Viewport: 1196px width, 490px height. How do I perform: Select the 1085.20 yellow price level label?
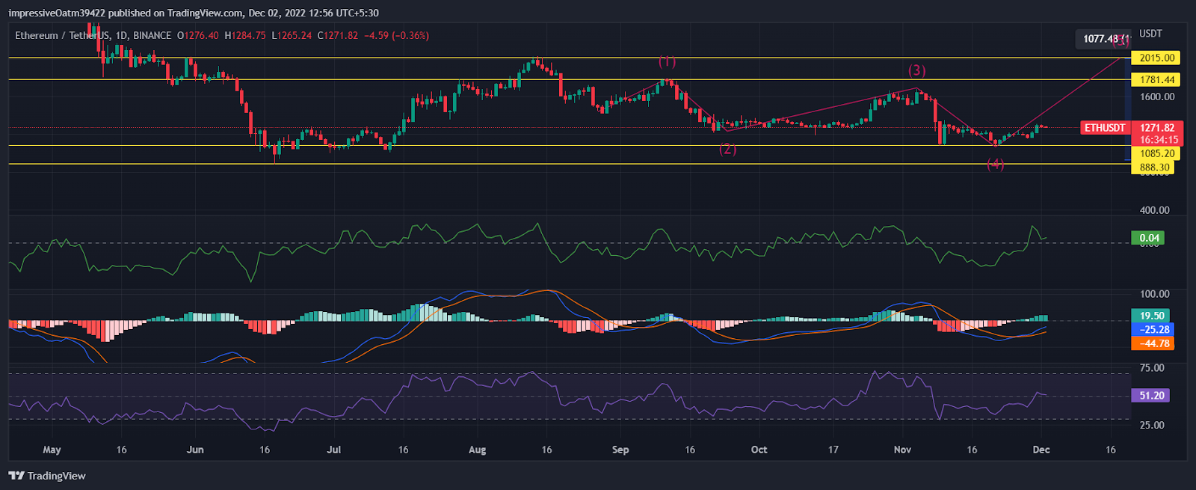tap(1156, 153)
